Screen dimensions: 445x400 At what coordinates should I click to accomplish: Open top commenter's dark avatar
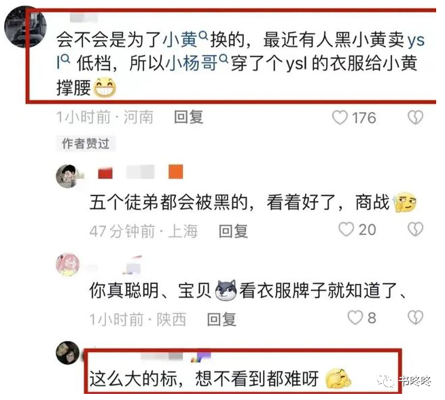click(x=26, y=26)
